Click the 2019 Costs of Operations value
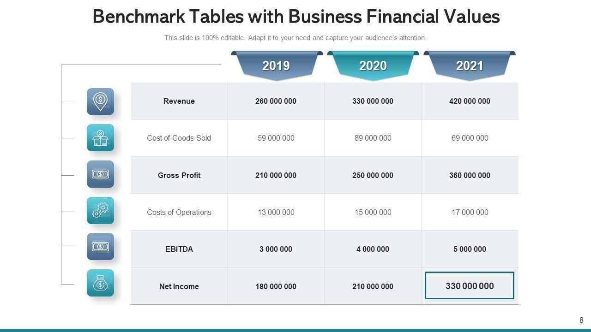 pos(276,212)
